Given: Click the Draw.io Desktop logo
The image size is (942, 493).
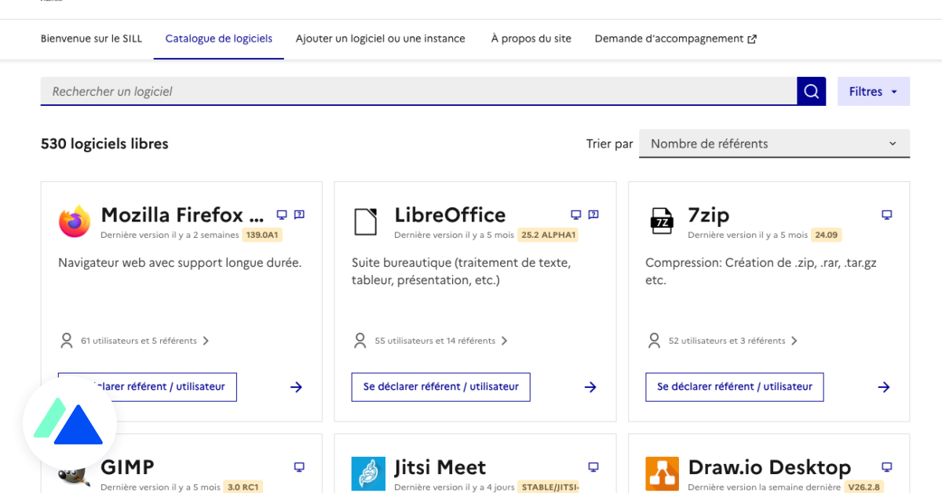Looking at the screenshot, I should pyautogui.click(x=662, y=473).
